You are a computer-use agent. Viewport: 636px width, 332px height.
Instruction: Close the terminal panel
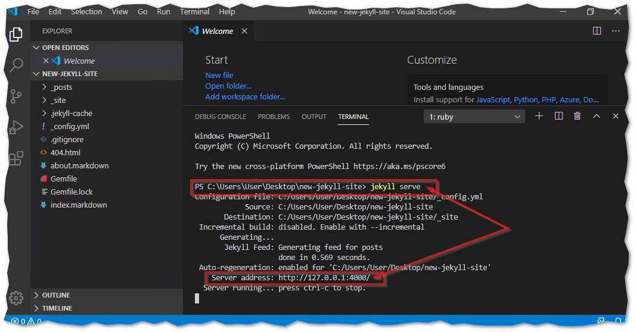tap(615, 116)
